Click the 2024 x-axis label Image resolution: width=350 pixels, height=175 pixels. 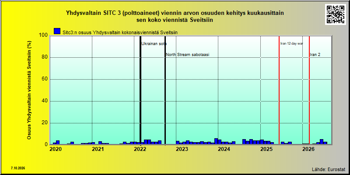224,149
